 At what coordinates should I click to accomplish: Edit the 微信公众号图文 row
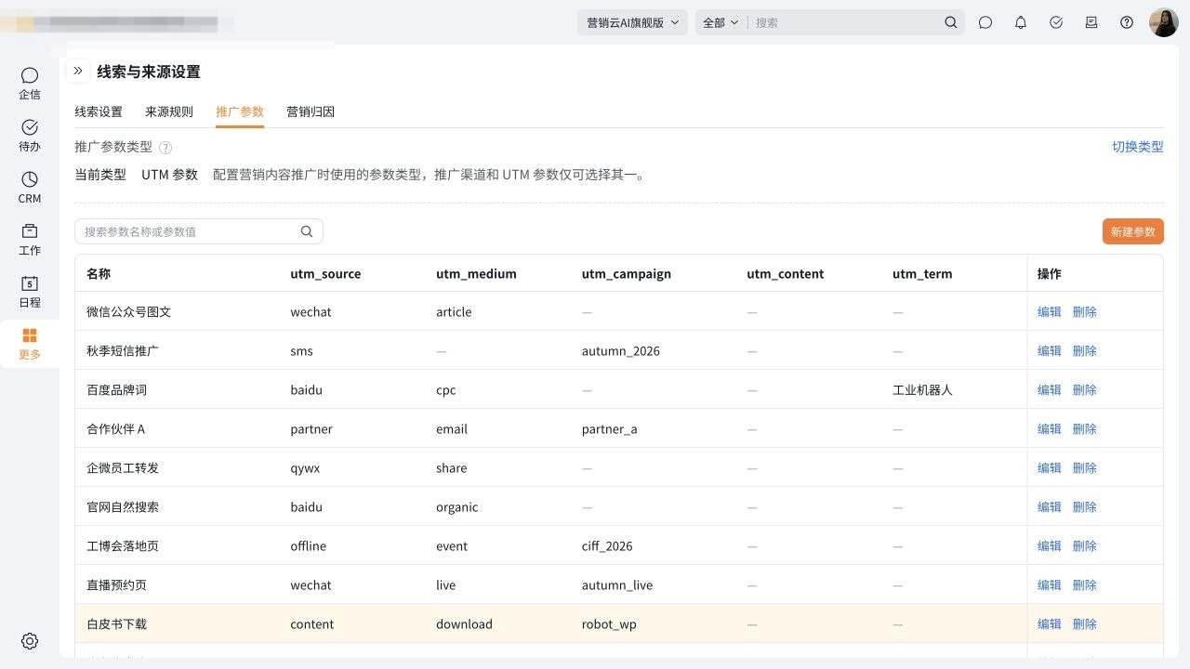[1050, 312]
